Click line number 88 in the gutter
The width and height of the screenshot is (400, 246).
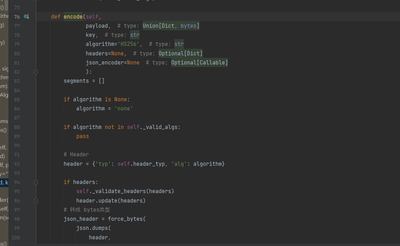[17, 127]
